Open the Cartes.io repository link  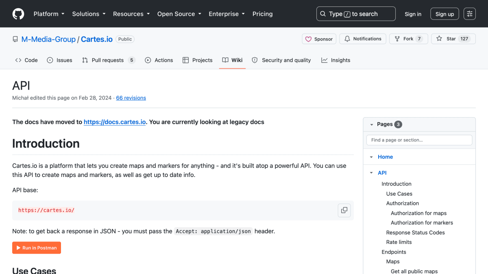97,39
